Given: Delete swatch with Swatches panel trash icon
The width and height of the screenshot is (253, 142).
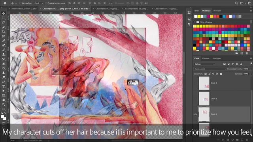Looking at the screenshot, I should click(247, 53).
